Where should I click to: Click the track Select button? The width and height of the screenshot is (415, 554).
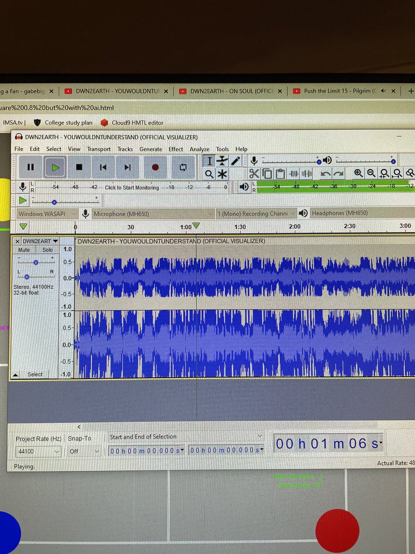pos(35,374)
